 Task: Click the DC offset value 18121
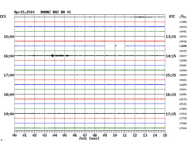click(x=183, y=104)
